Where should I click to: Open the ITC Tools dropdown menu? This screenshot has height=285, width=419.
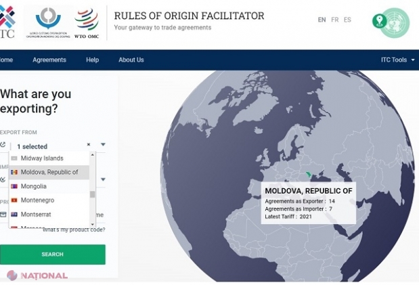(397, 60)
